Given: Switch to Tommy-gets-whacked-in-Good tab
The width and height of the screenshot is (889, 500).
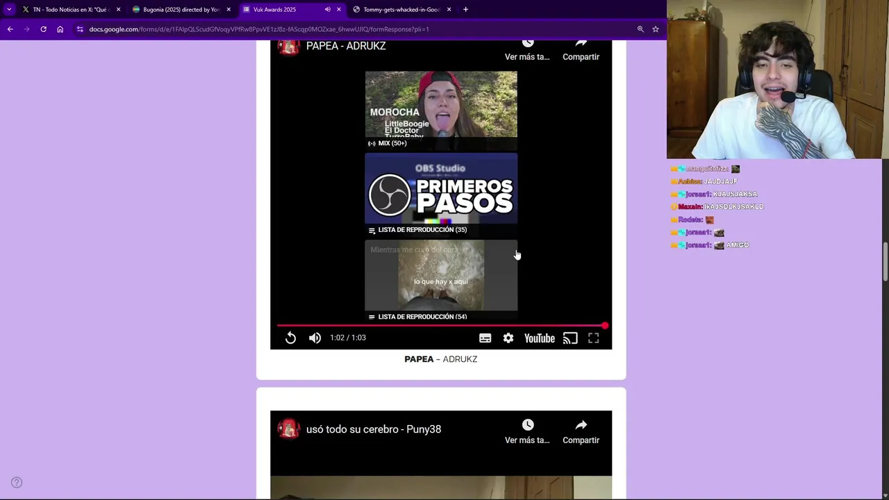Looking at the screenshot, I should (401, 10).
